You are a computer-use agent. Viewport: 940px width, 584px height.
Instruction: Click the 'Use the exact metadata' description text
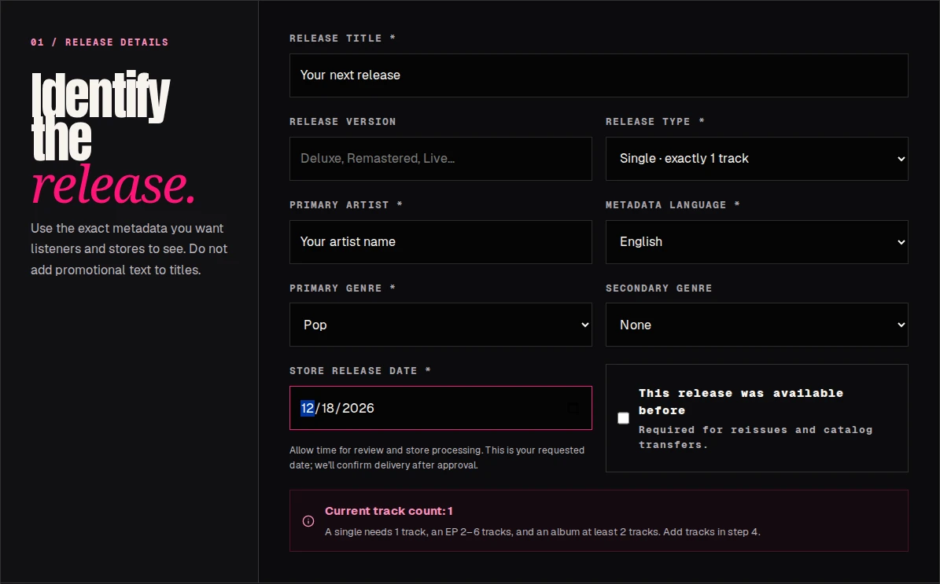[x=130, y=249]
